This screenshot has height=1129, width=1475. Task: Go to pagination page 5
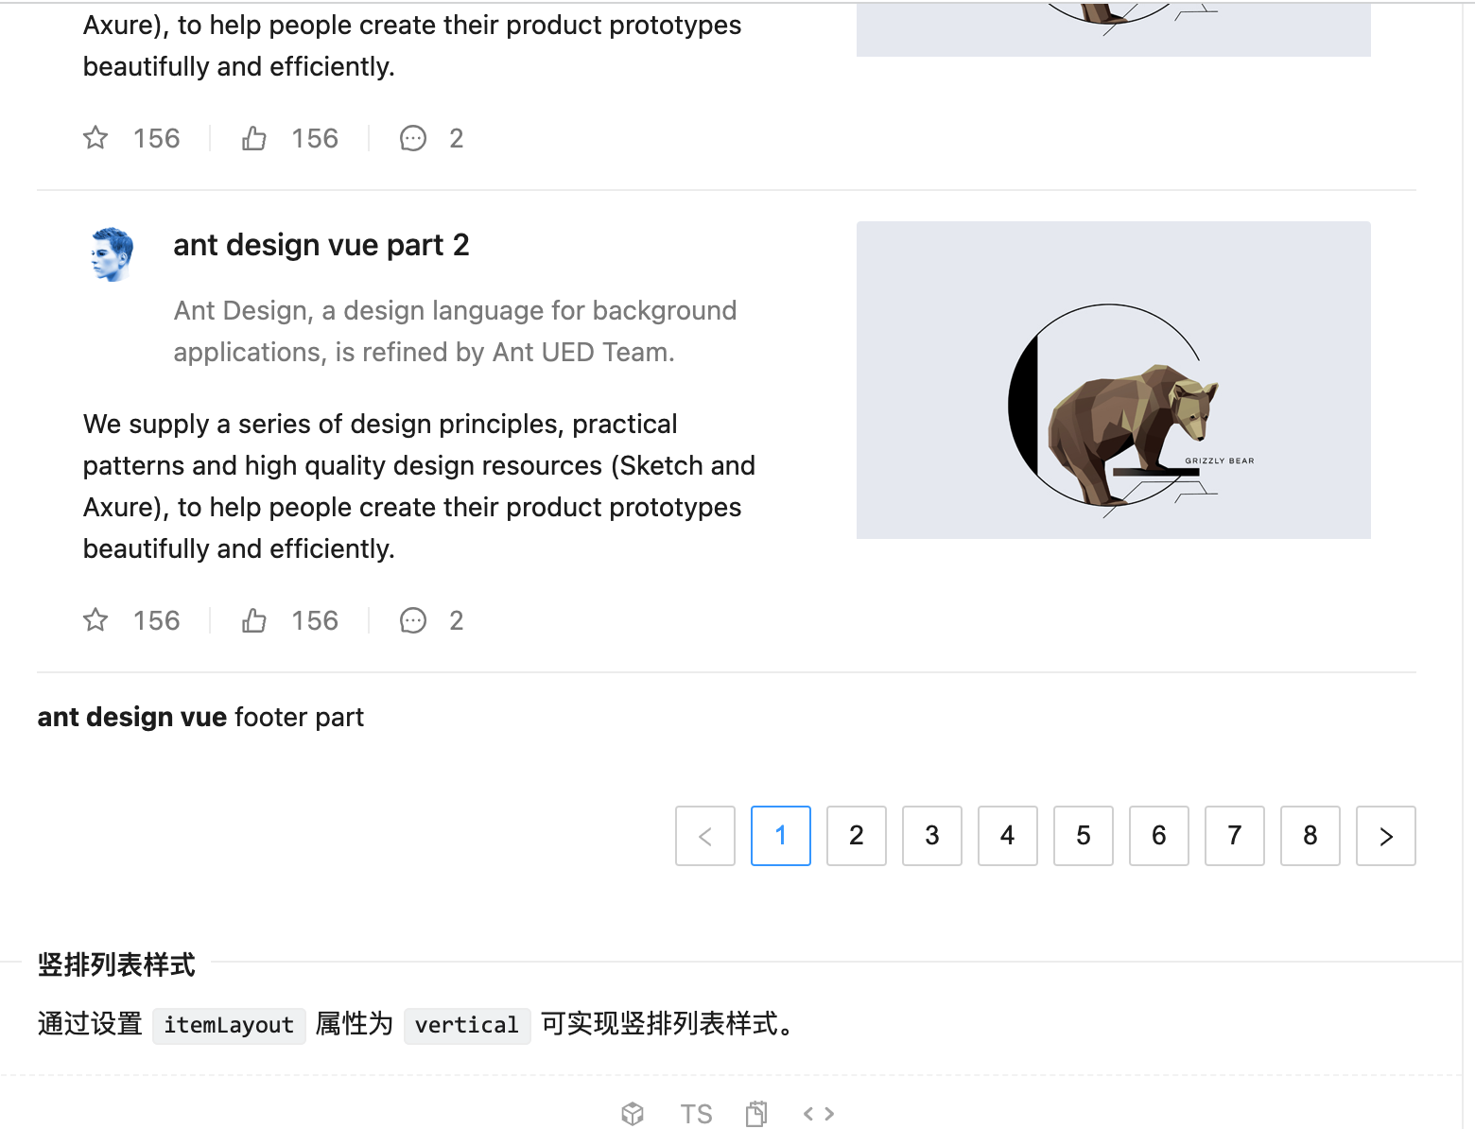tap(1084, 836)
